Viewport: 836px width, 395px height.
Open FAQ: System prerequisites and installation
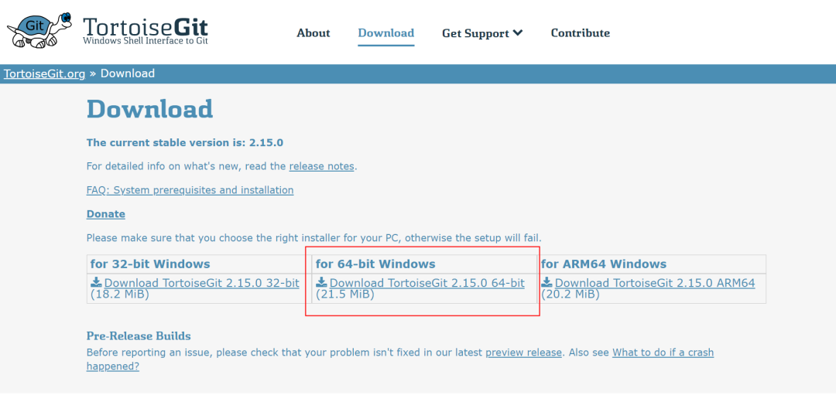coord(190,190)
